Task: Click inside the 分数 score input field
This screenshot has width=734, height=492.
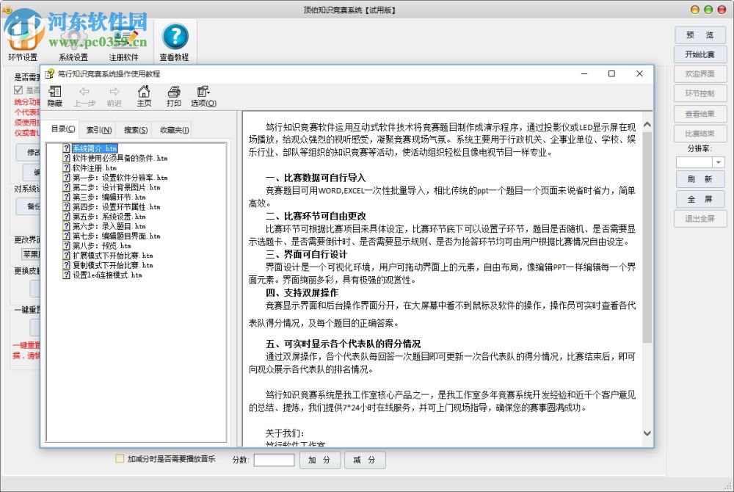Action: [274, 460]
